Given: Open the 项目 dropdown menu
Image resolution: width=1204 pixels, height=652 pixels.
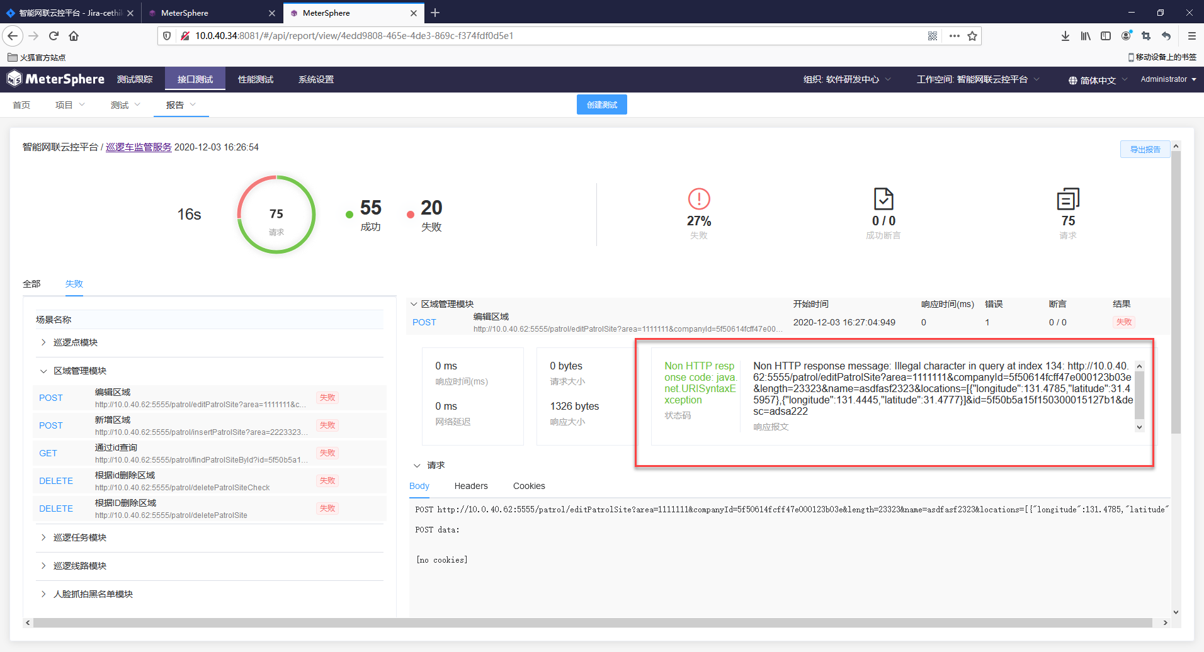Looking at the screenshot, I should (70, 105).
